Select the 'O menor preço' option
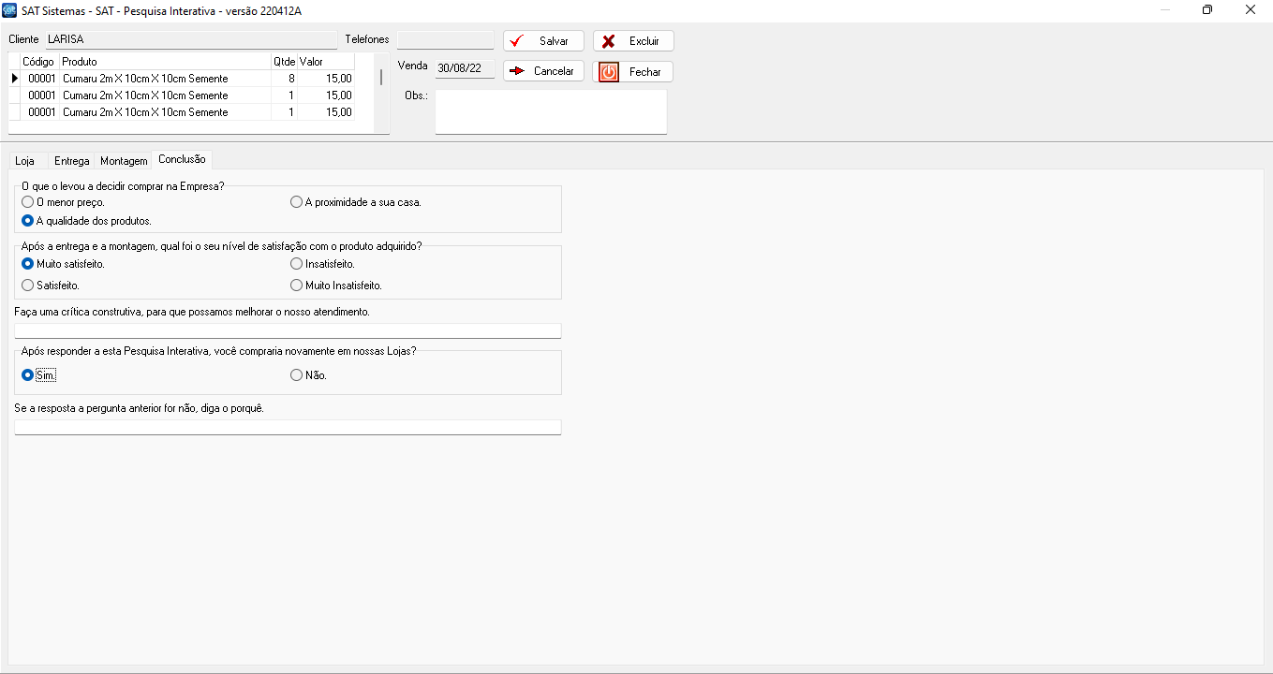The height and width of the screenshot is (674, 1273). (x=28, y=202)
